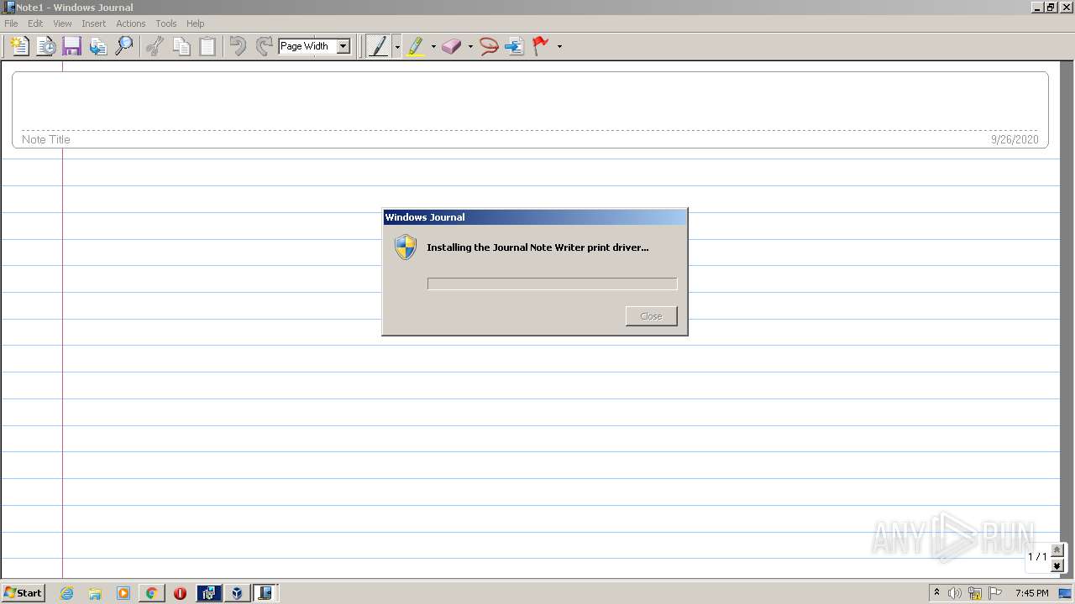Click the Windows Journal taskbar button
This screenshot has width=1075, height=604.
265,593
